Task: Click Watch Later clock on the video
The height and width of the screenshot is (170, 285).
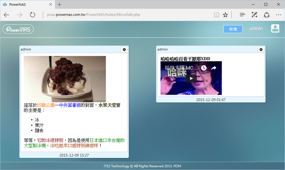Action: (204, 68)
